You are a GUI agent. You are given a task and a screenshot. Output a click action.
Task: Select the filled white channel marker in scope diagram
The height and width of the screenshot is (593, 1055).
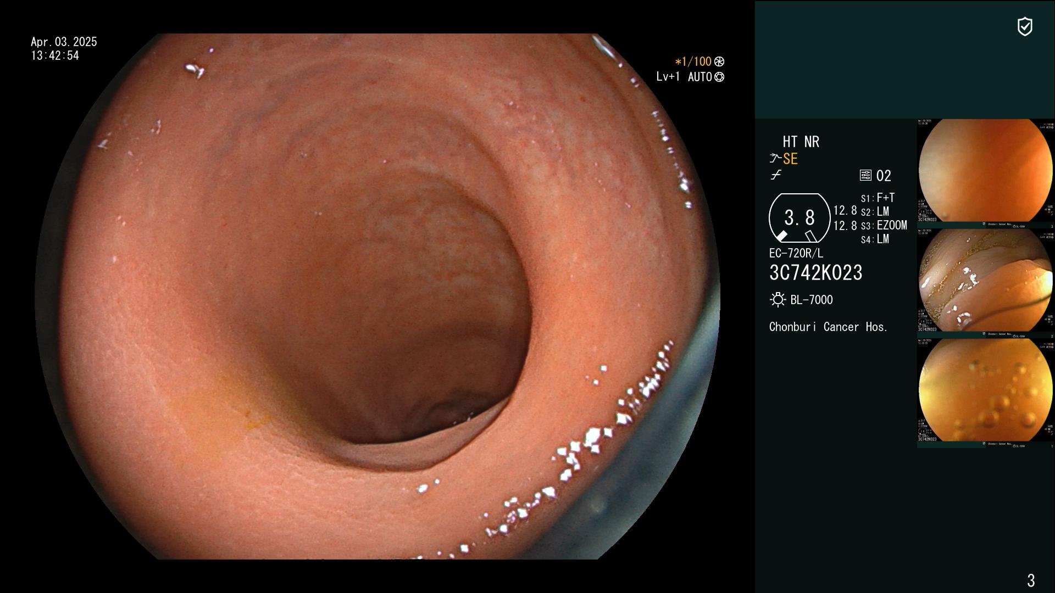(x=781, y=236)
